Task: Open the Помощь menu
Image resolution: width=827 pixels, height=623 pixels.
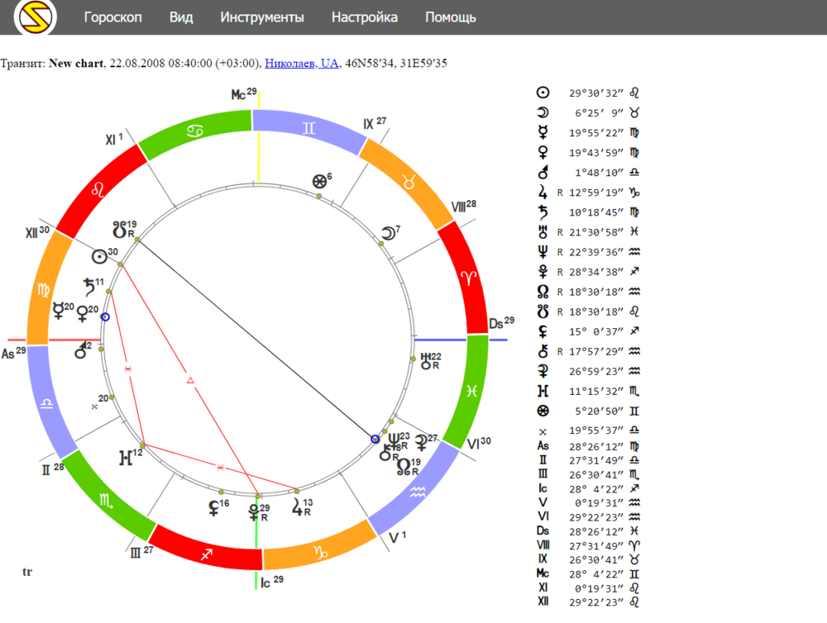Action: point(451,17)
